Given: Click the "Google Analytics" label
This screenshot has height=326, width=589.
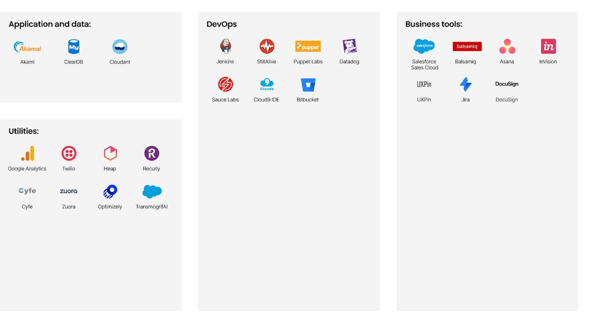Looking at the screenshot, I should (x=27, y=169).
